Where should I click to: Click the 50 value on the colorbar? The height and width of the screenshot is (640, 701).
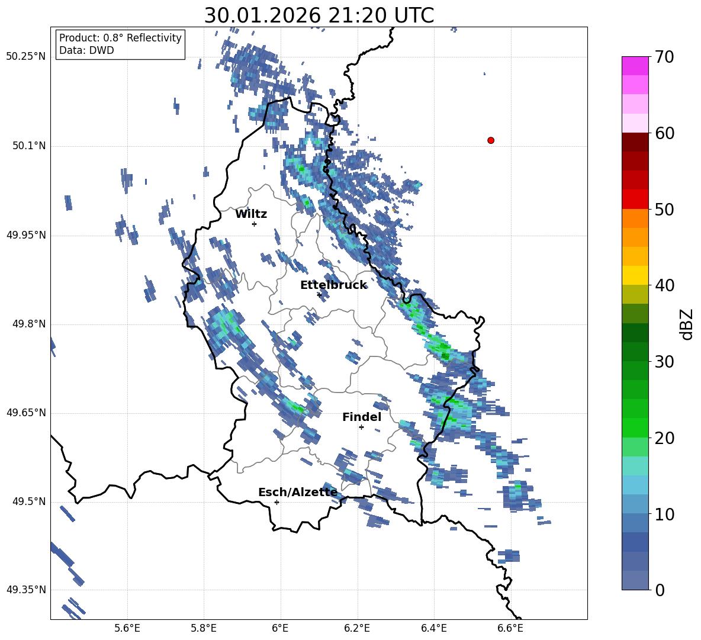point(664,210)
